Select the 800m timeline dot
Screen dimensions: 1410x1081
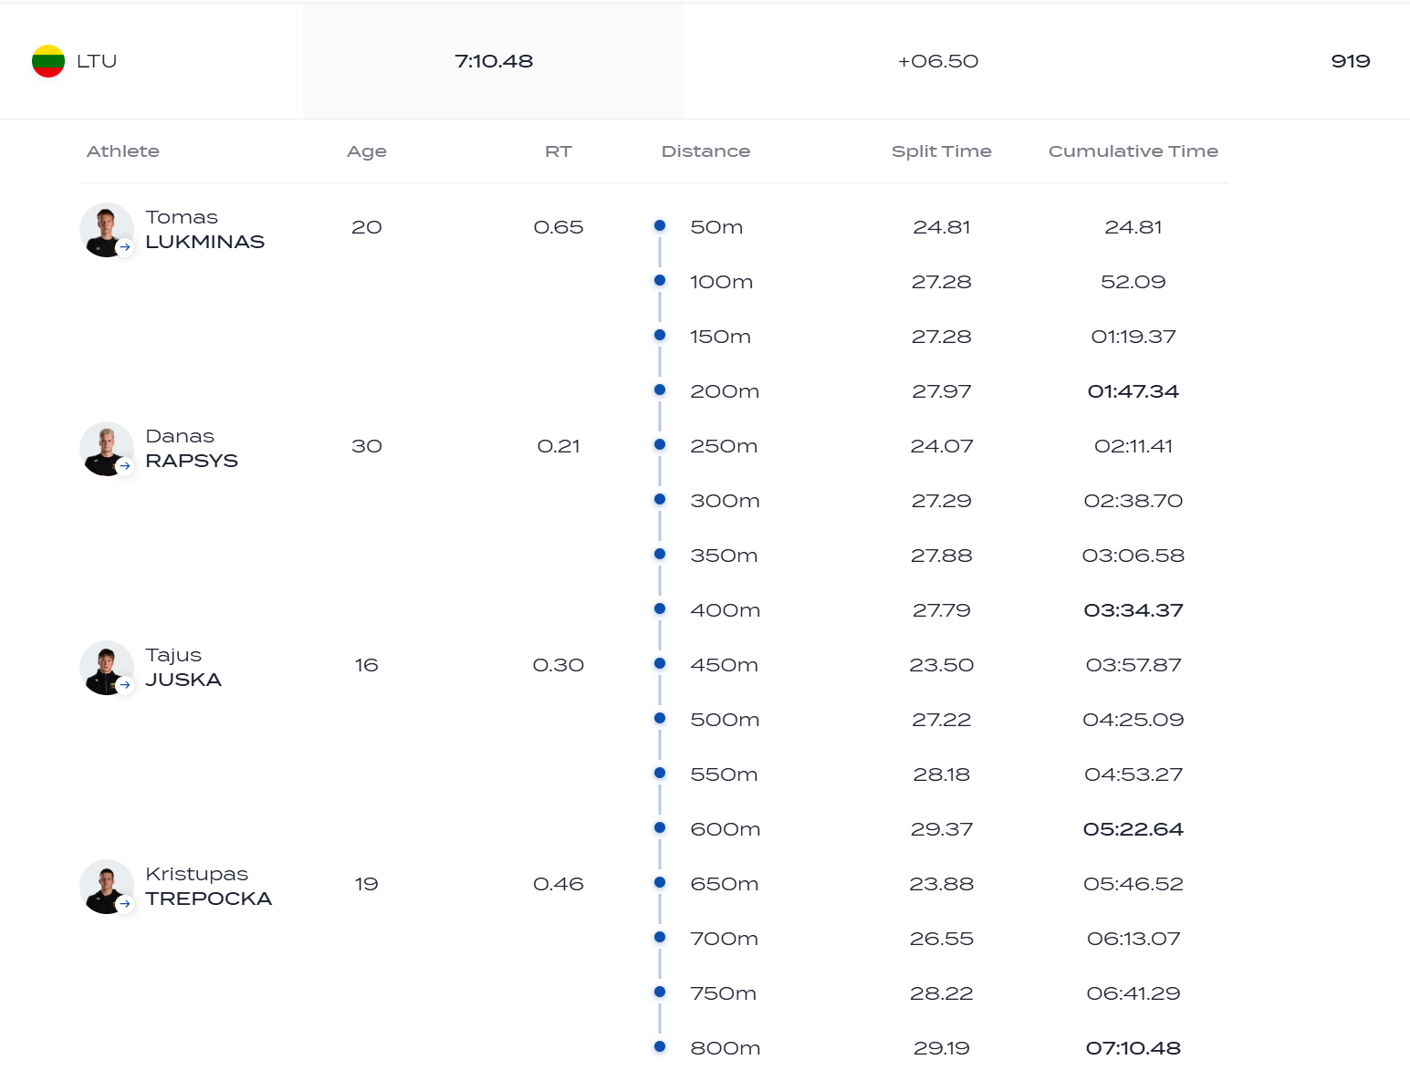click(660, 1046)
